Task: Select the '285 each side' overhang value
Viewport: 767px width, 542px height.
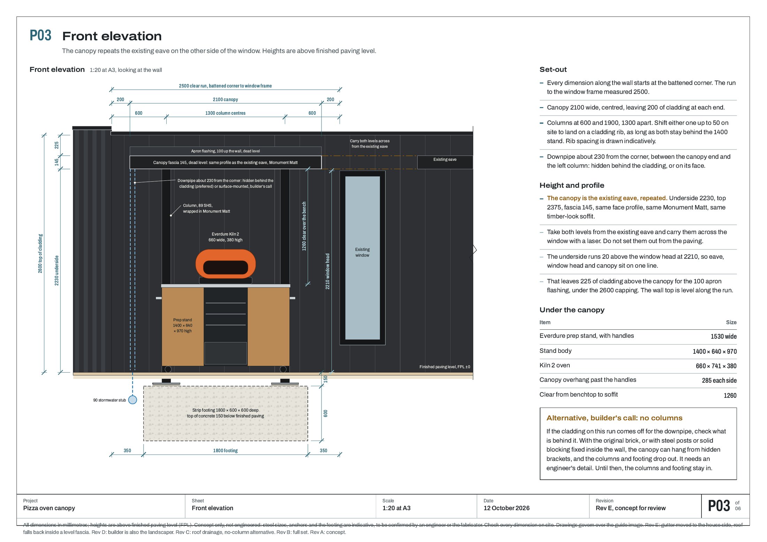Action: [x=719, y=381]
